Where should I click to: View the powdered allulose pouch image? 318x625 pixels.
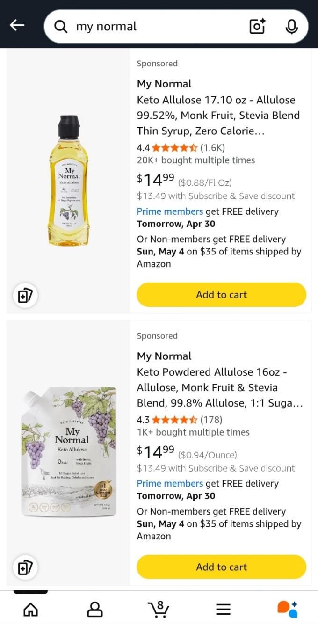click(x=69, y=452)
